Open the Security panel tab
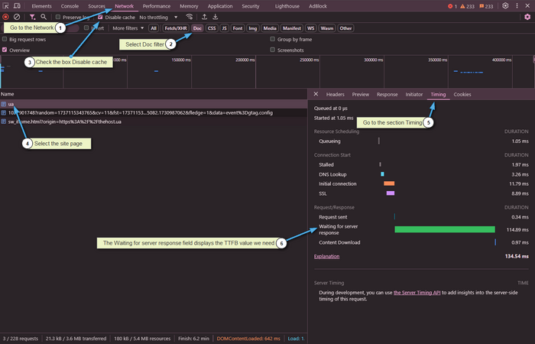 click(x=251, y=6)
